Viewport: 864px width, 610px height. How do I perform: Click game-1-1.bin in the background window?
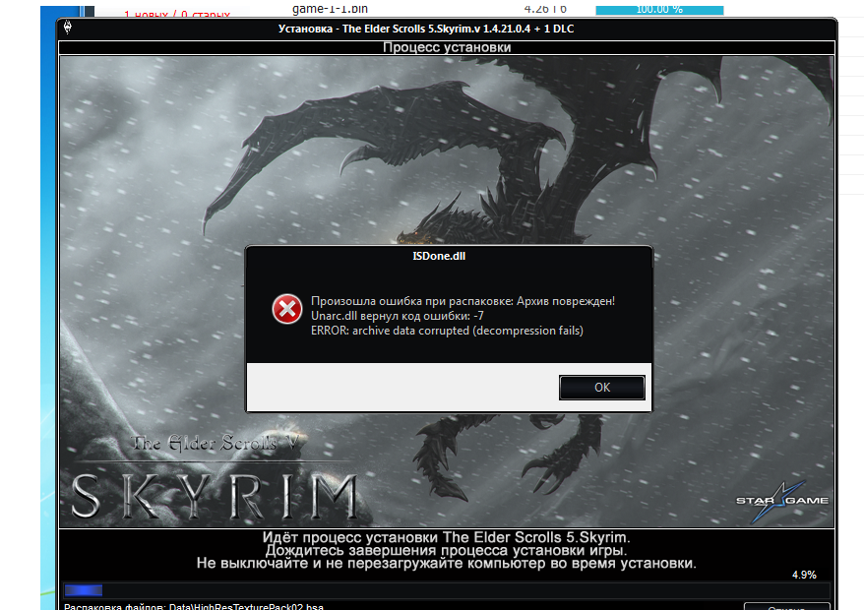[330, 9]
